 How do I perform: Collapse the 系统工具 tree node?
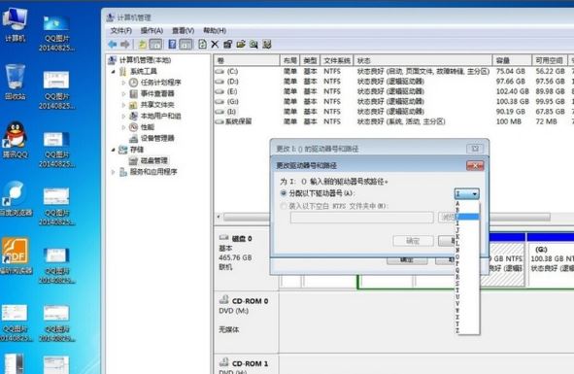click(x=113, y=72)
